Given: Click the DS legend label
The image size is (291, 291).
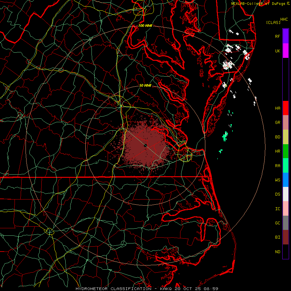Looking at the screenshot, I should click(277, 194).
